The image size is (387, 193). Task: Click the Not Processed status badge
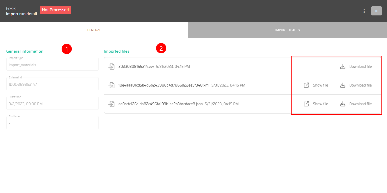(55, 10)
